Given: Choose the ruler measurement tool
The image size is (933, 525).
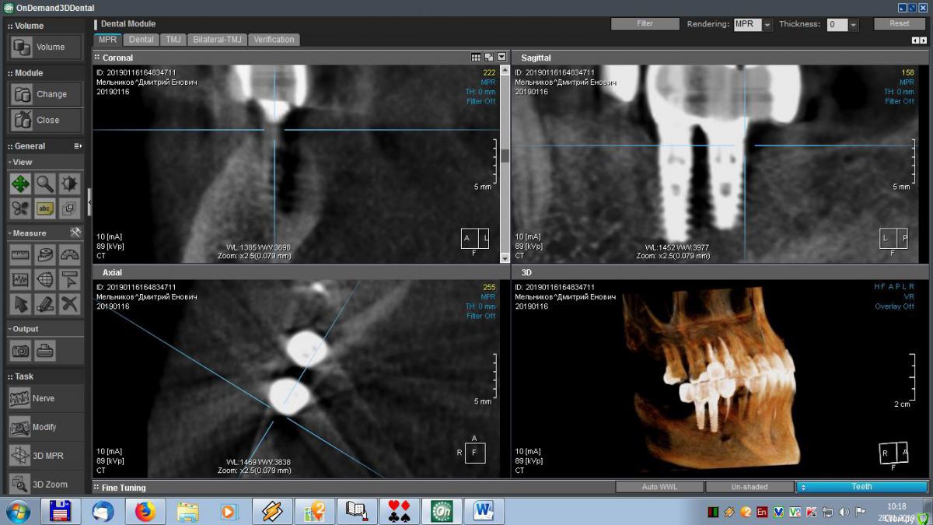Looking at the screenshot, I should pos(20,254).
